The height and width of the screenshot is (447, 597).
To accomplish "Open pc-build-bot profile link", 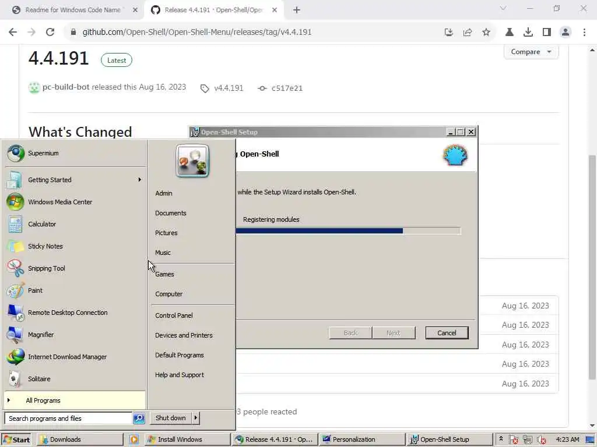I will (66, 87).
